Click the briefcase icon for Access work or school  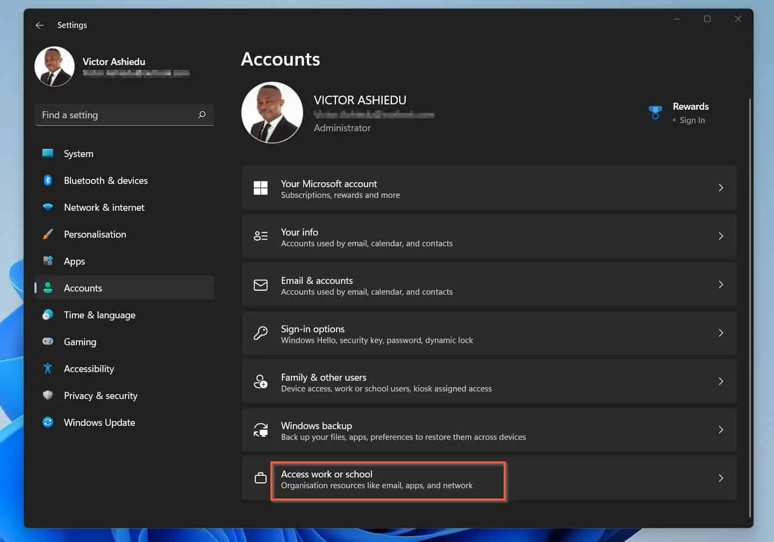(261, 478)
